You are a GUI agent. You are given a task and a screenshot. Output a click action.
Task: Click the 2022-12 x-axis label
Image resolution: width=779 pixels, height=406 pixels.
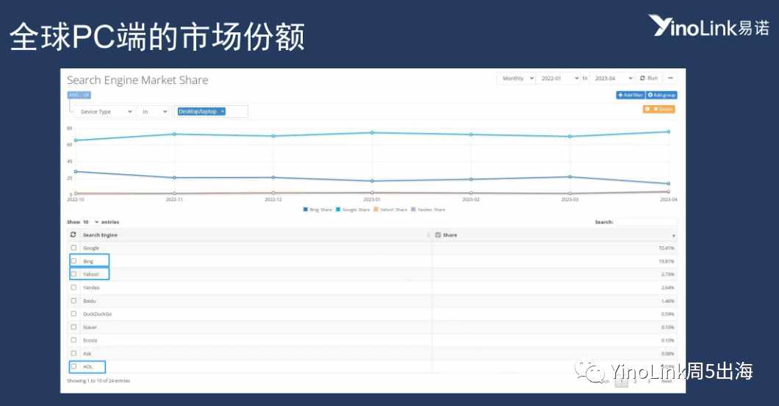click(273, 199)
